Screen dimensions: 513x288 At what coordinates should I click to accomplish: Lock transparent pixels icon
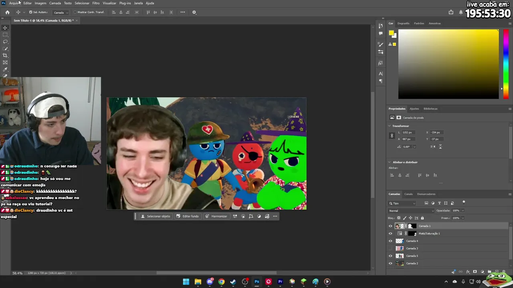[399, 218]
